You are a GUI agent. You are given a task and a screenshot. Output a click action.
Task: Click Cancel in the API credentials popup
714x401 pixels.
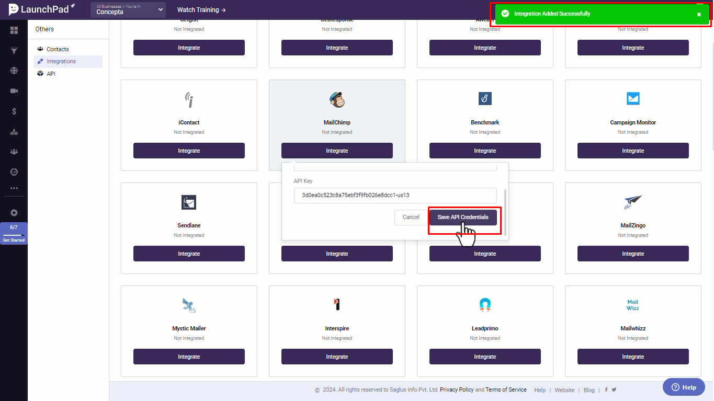[x=411, y=217]
